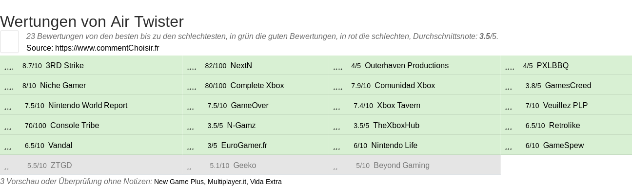Click the rating stars next to ZTGD

6,168
